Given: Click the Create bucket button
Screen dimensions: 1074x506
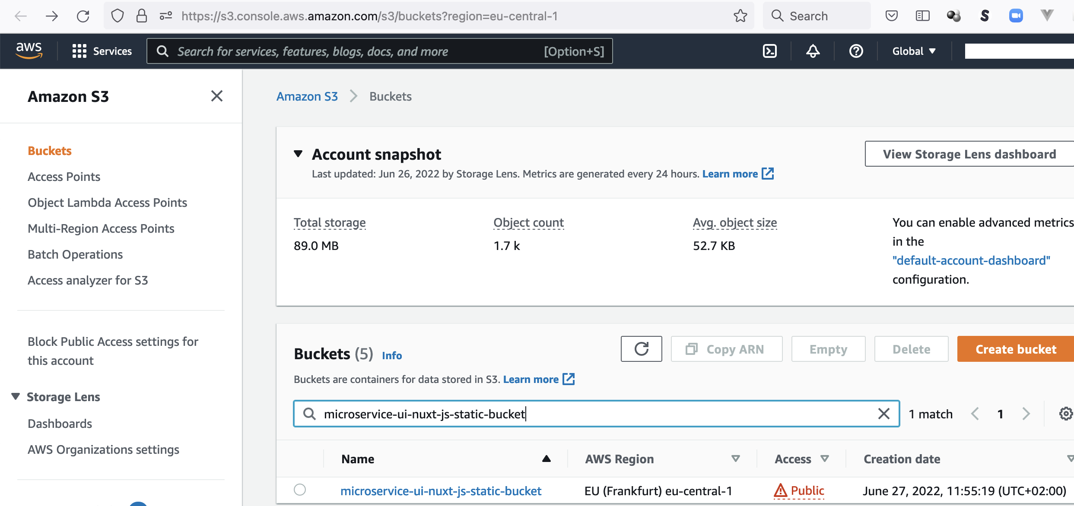Looking at the screenshot, I should point(1015,349).
